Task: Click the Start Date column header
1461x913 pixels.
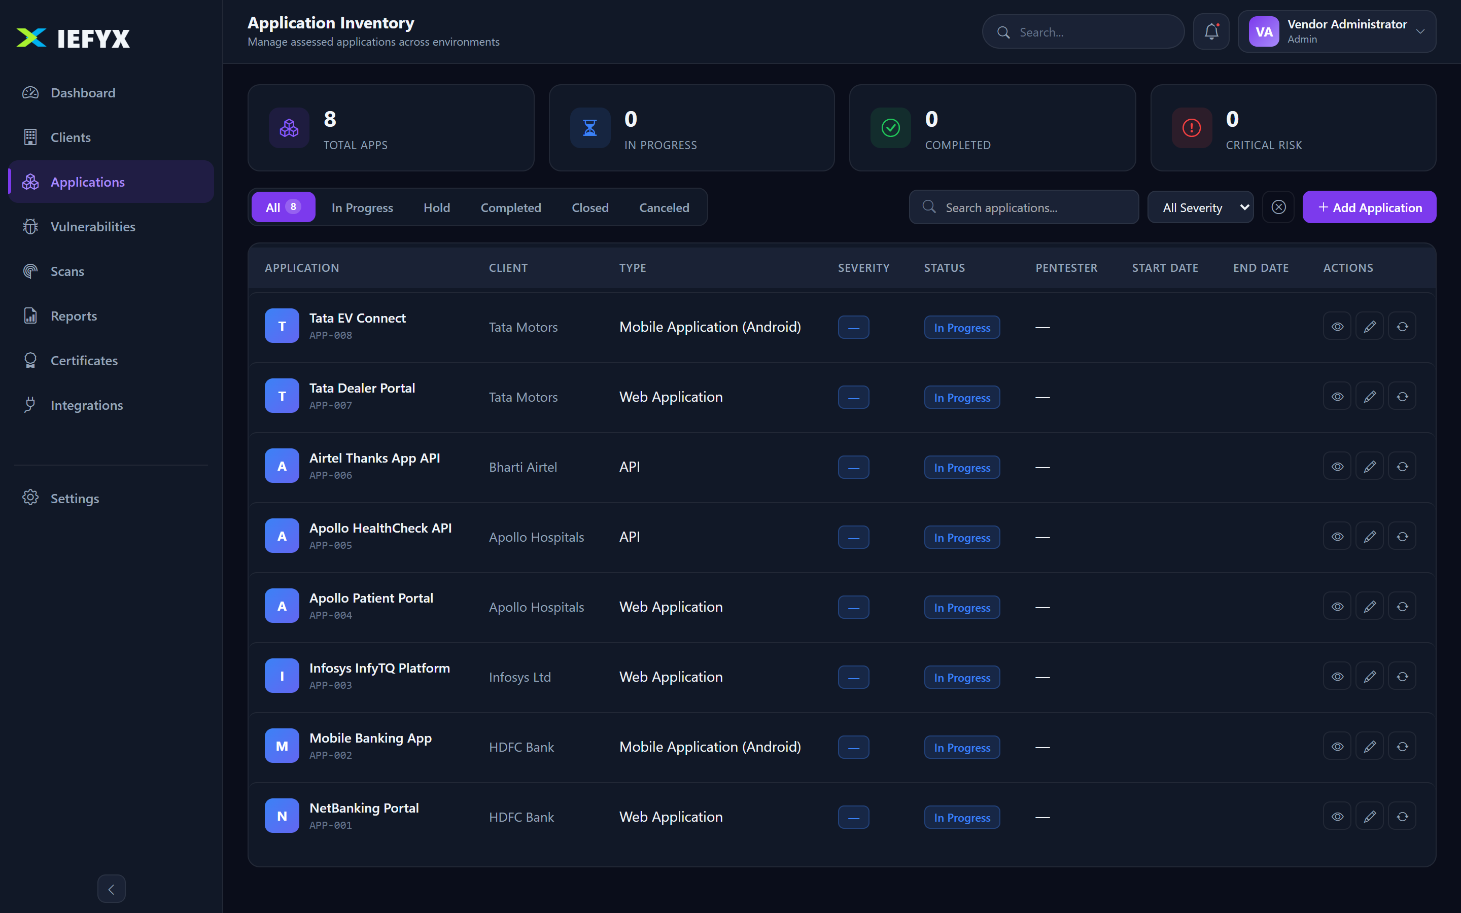Action: coord(1165,267)
